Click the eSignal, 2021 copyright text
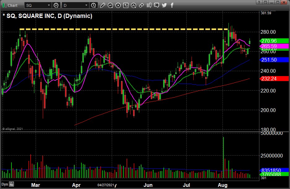290x189 pixels. tap(13, 129)
